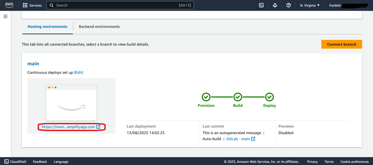373x165 pixels.
Task: Click the app preview thumbnail
Action: (x=71, y=102)
